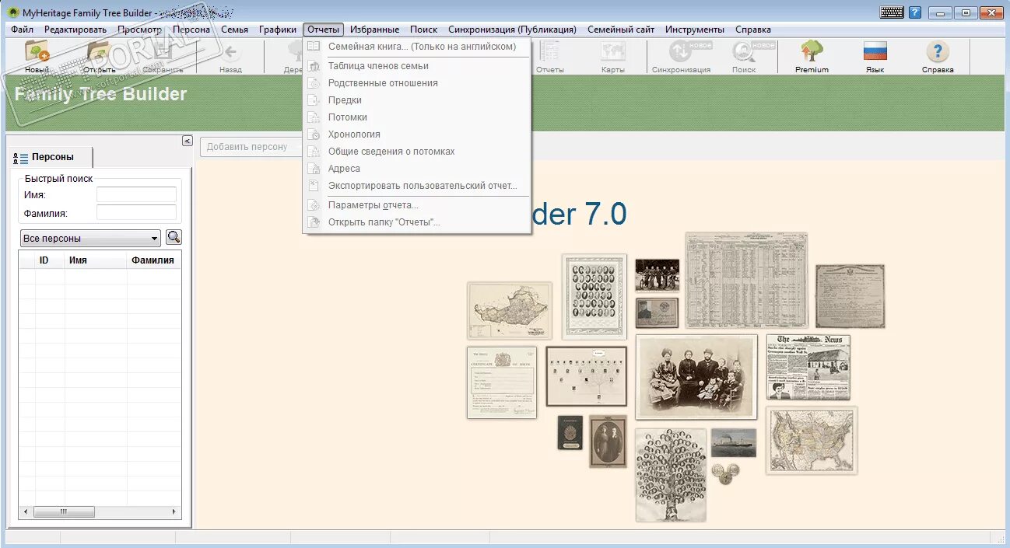
Task: Click right arrow of persons list scrollbar
Action: pos(174,512)
